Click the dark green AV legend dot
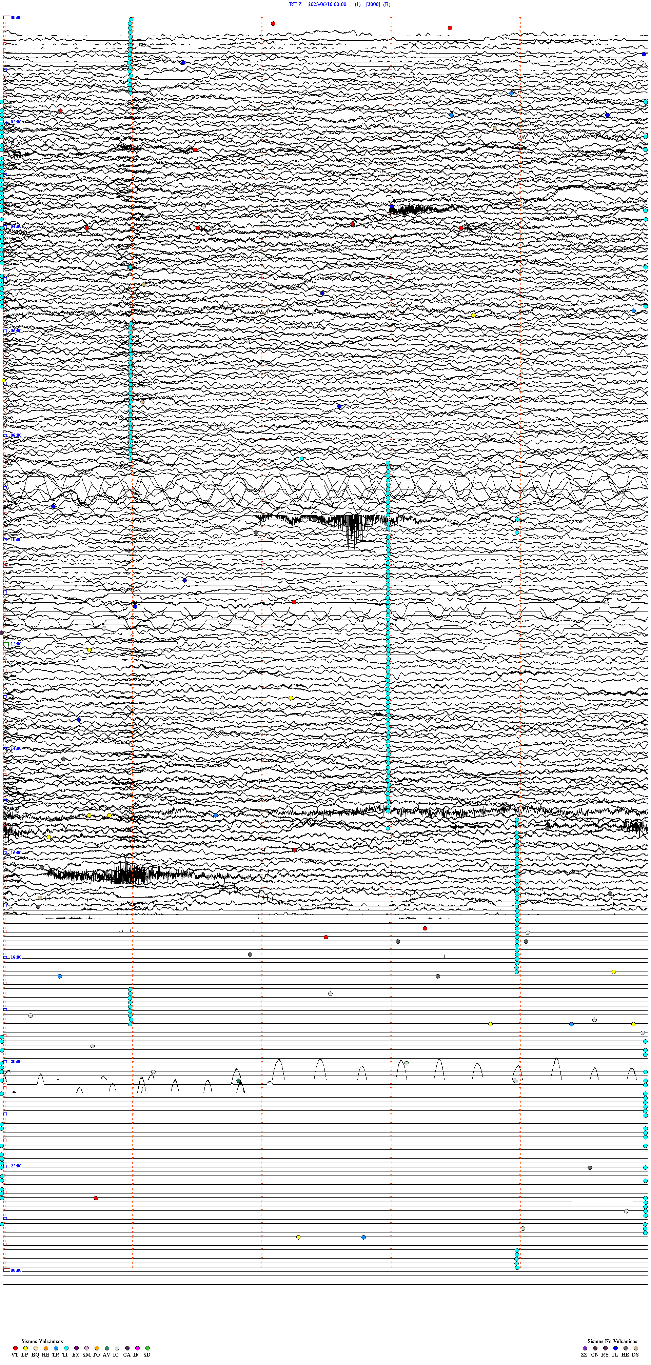The height and width of the screenshot is (1365, 651). [x=107, y=1348]
